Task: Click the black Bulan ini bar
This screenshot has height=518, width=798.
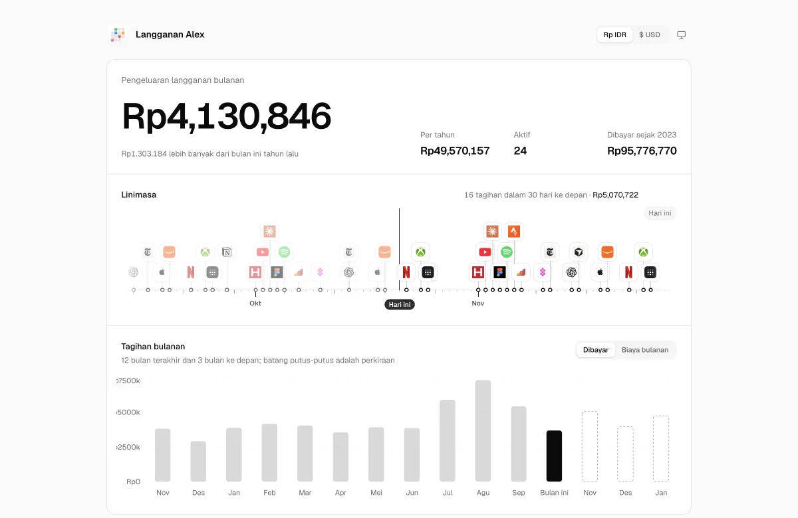Action: point(554,456)
